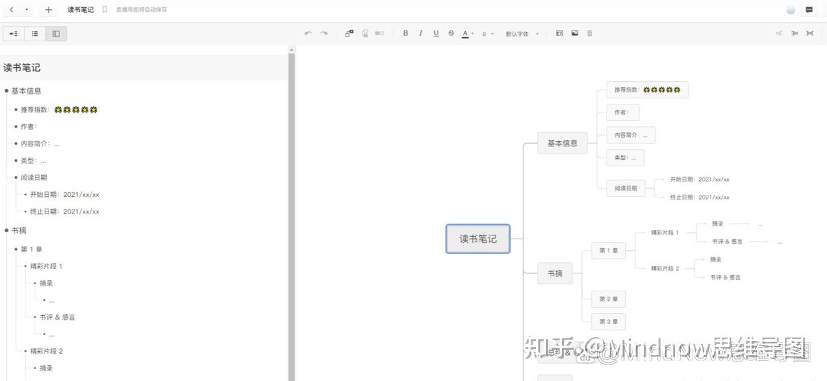Click the 读书笔记 document title
This screenshot has width=827, height=381.
81,10
